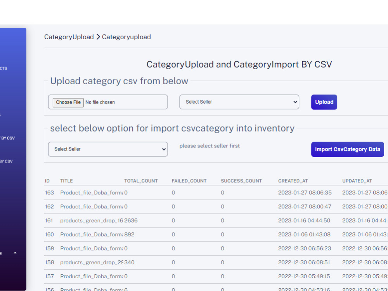The width and height of the screenshot is (388, 291).
Task: Click the Upload button
Action: [324, 102]
